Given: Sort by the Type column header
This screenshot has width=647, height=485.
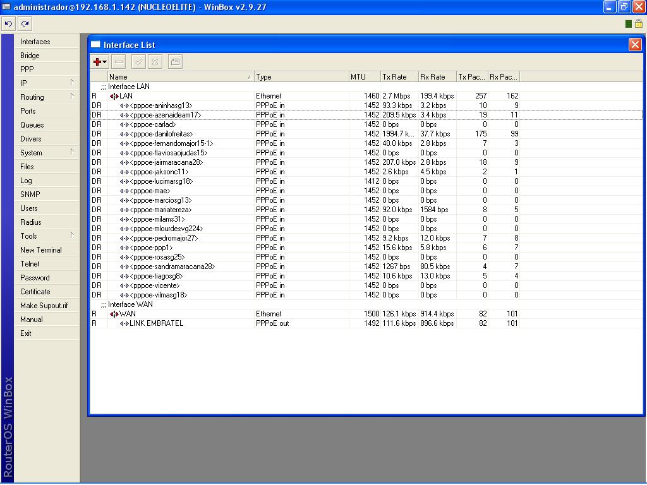Looking at the screenshot, I should 301,76.
